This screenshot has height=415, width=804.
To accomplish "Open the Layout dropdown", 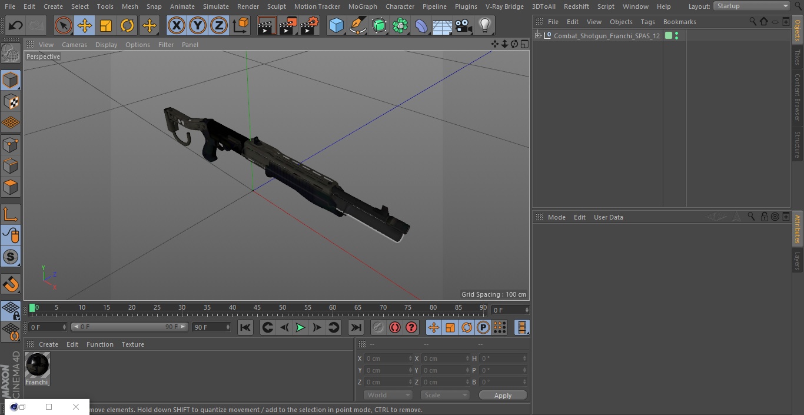I will (x=752, y=6).
